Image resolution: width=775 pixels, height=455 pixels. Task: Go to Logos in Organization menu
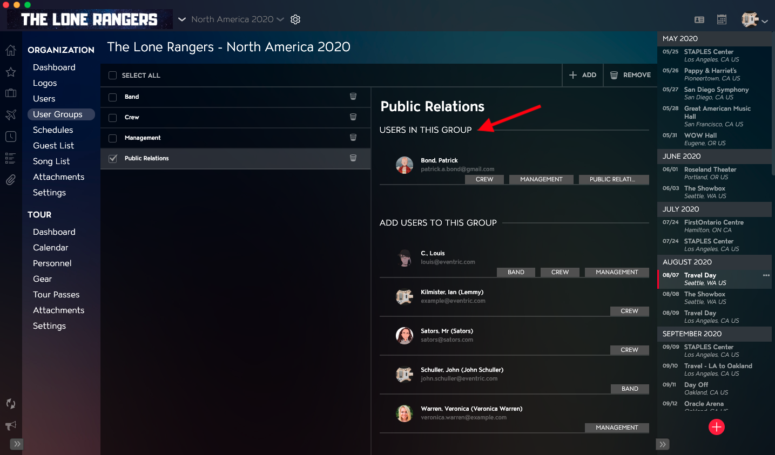pos(45,83)
